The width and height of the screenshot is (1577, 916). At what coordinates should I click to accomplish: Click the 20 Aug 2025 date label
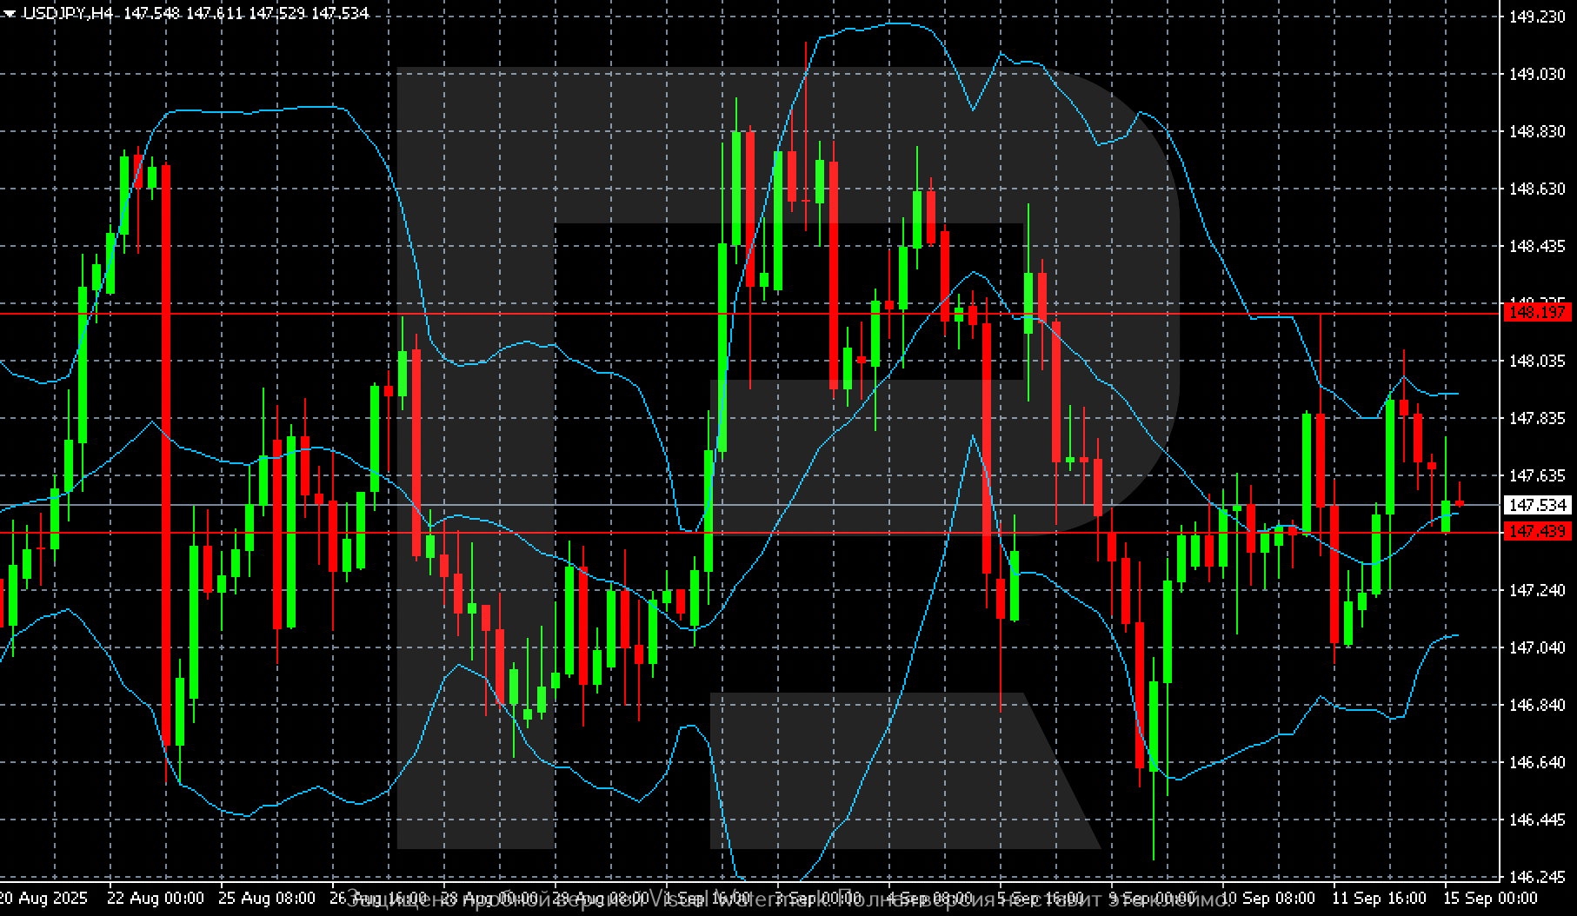[x=43, y=898]
